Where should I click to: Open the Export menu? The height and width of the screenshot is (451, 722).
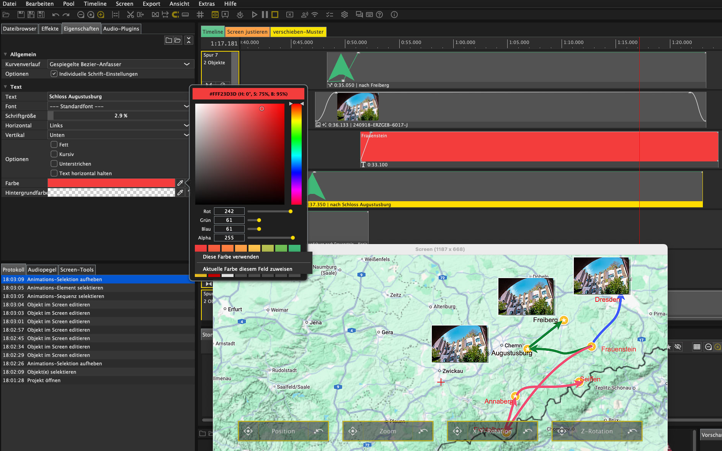click(151, 4)
